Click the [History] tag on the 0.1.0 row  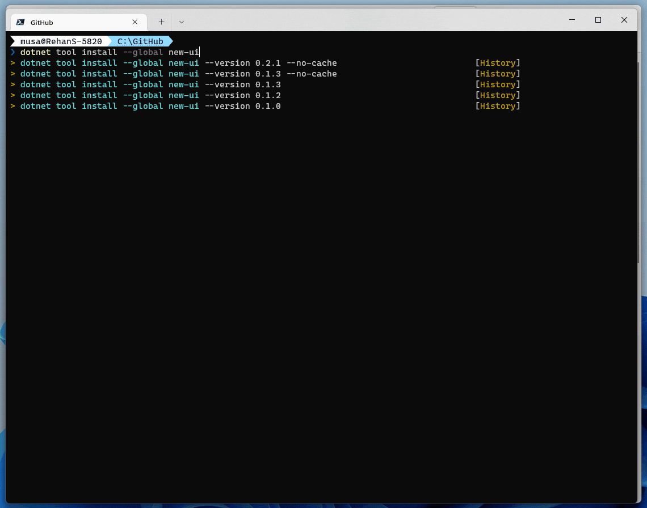coord(497,106)
